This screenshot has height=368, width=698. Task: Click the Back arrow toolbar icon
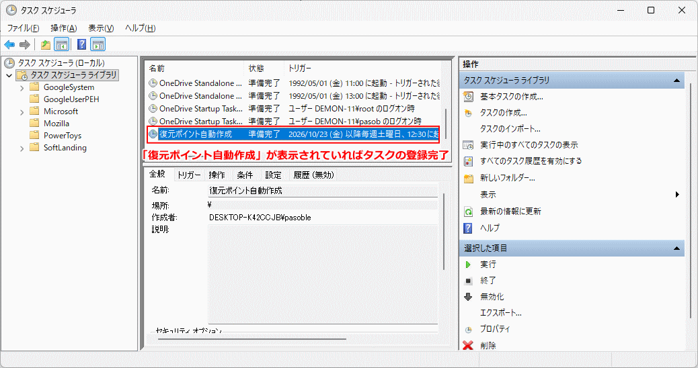(9, 44)
